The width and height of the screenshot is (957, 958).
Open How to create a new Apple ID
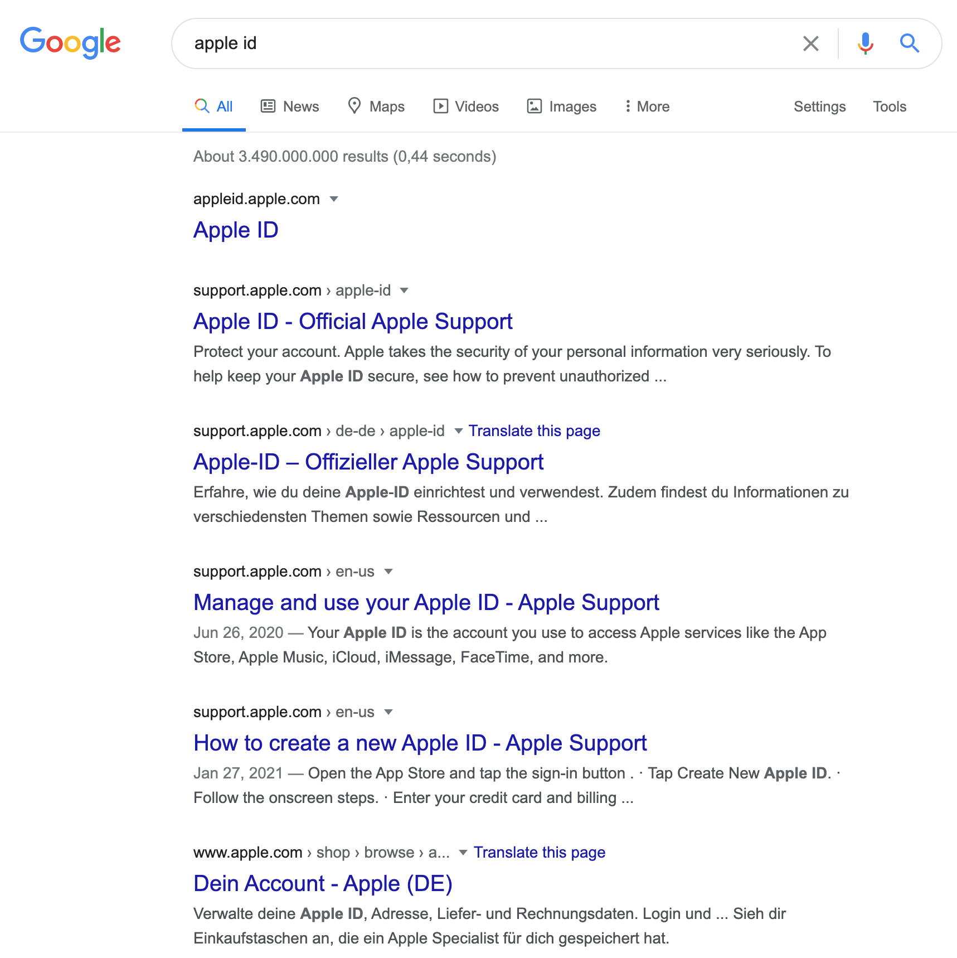[x=420, y=743]
